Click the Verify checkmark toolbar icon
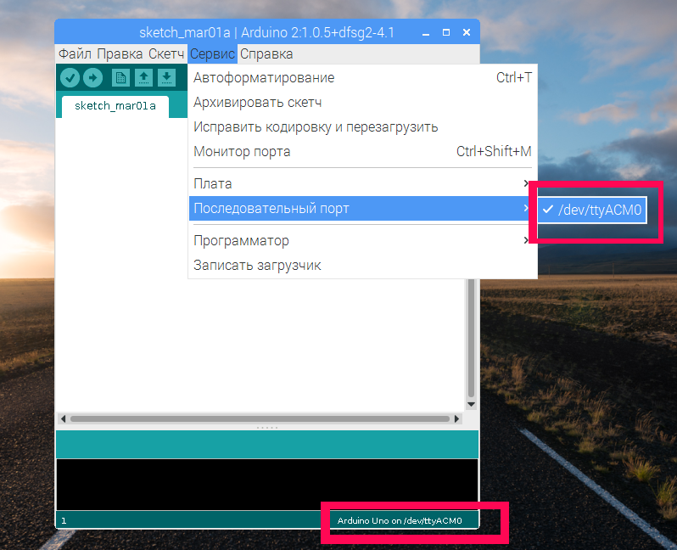 click(70, 78)
